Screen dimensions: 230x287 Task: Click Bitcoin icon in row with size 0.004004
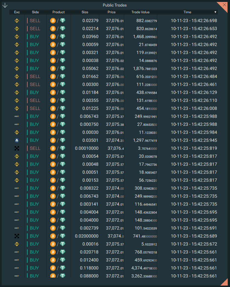[53, 212]
